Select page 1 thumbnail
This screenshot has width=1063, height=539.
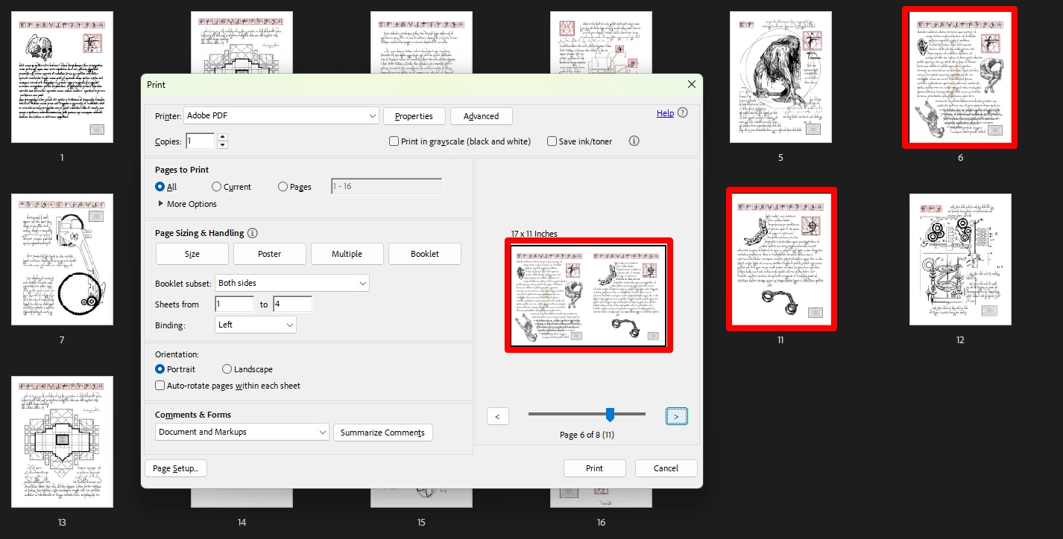coord(62,77)
